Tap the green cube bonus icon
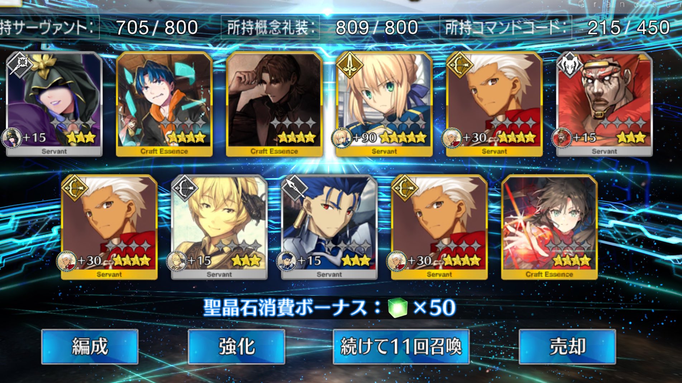Screen dimensions: 682x383 pyautogui.click(x=398, y=307)
